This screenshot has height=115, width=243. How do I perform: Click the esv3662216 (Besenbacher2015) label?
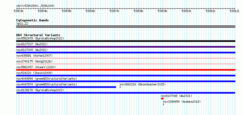click(x=143, y=84)
